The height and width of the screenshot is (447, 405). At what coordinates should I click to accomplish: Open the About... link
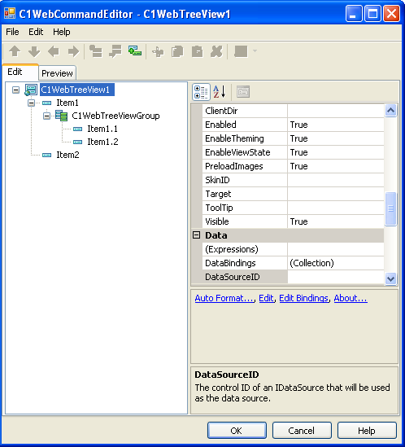coord(351,298)
